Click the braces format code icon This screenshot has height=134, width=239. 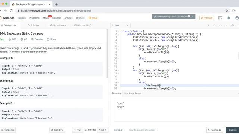(x=214, y=25)
